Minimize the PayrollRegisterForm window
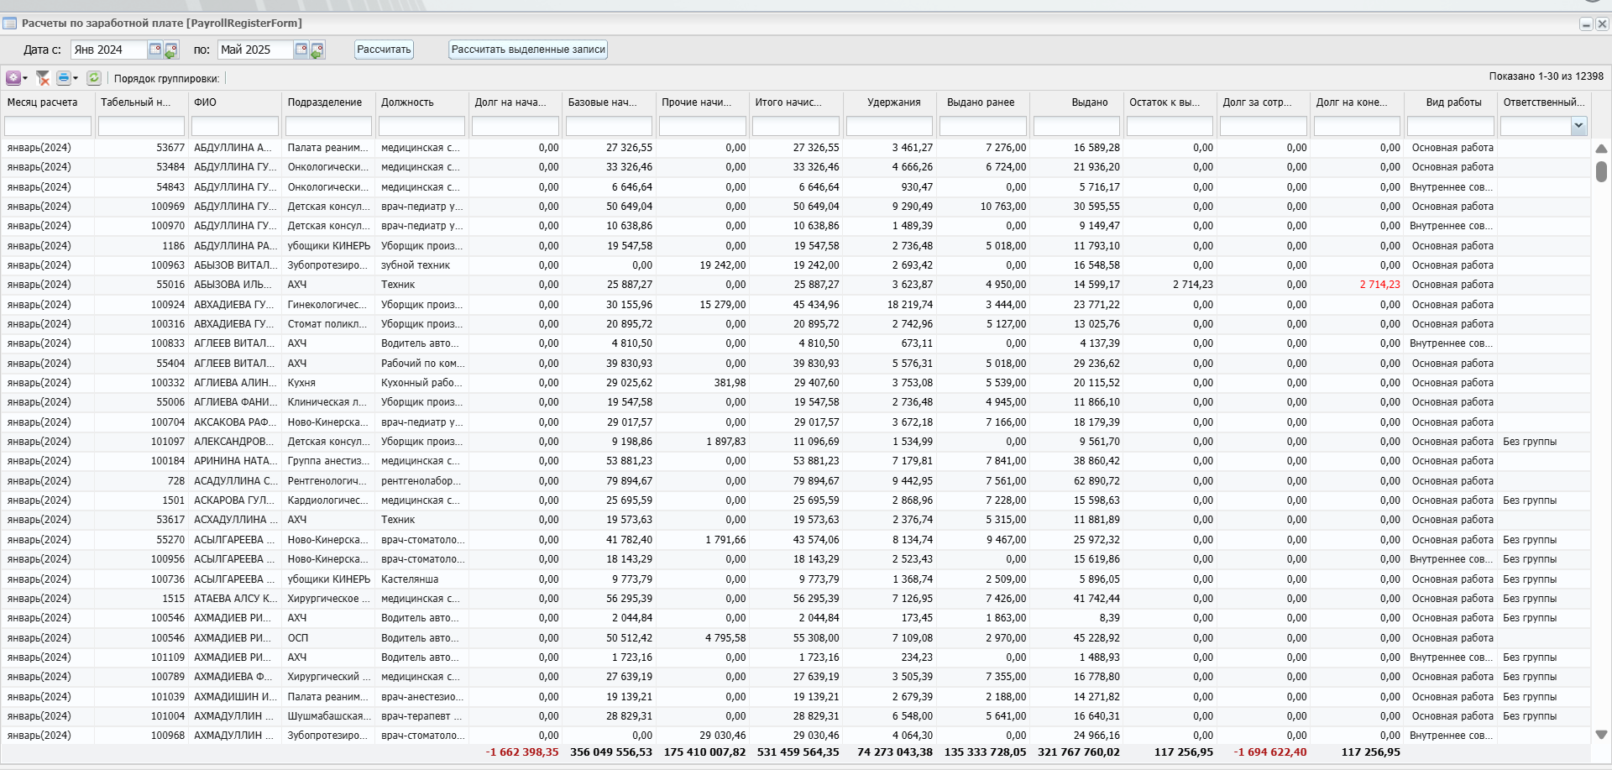 1586,24
